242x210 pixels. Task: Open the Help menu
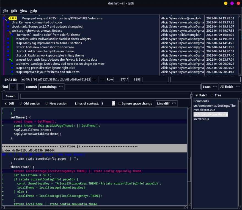(34, 11)
